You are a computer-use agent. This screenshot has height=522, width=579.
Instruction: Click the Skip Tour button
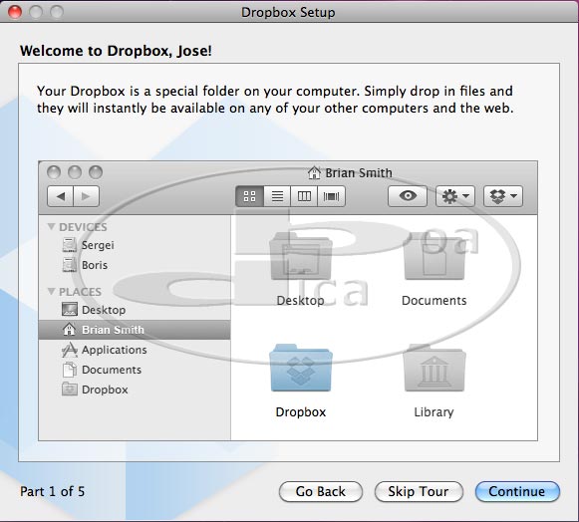coord(419,491)
